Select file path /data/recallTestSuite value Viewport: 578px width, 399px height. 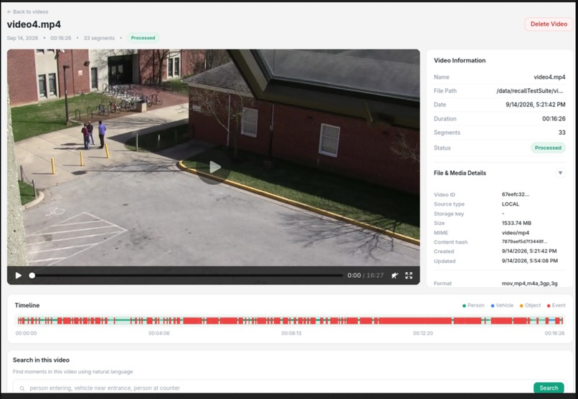click(x=530, y=91)
